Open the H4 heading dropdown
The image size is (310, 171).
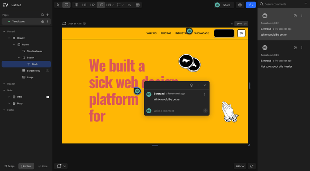[x=110, y=5]
